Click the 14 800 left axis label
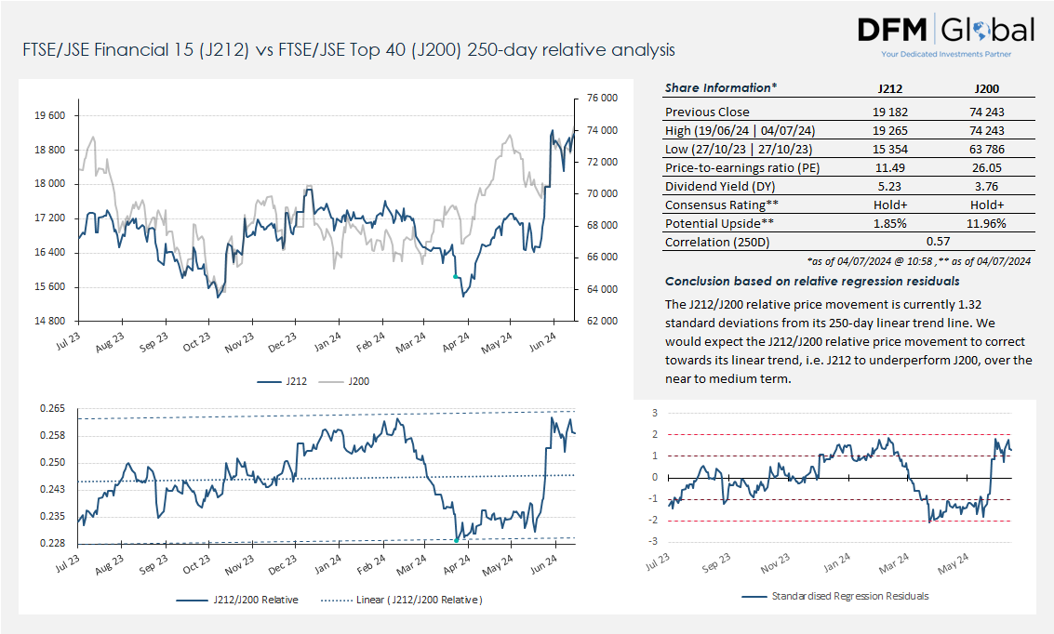Screen dimensions: 1054x634 [49, 321]
